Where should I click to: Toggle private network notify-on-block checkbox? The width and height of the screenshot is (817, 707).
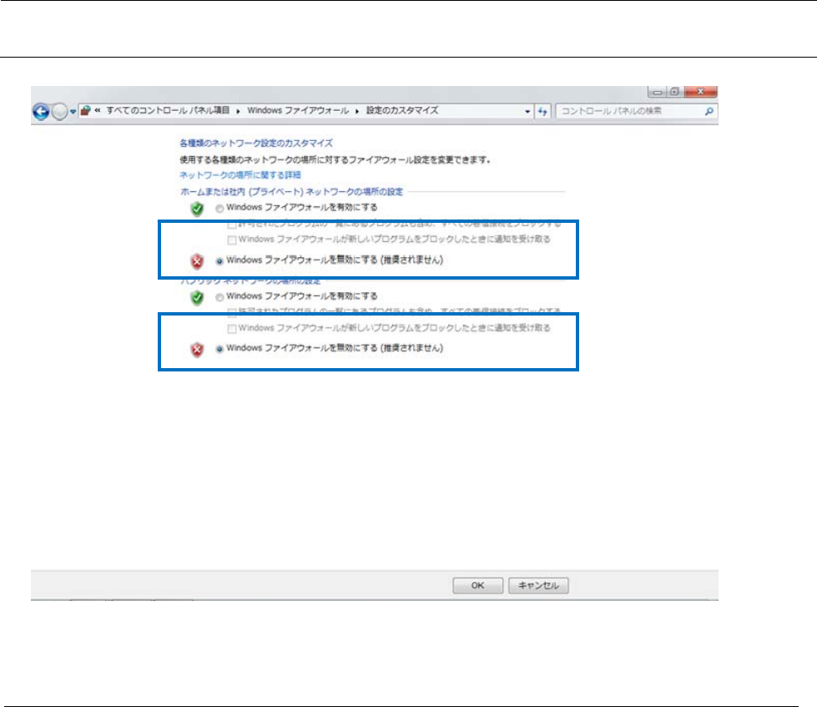(232, 240)
